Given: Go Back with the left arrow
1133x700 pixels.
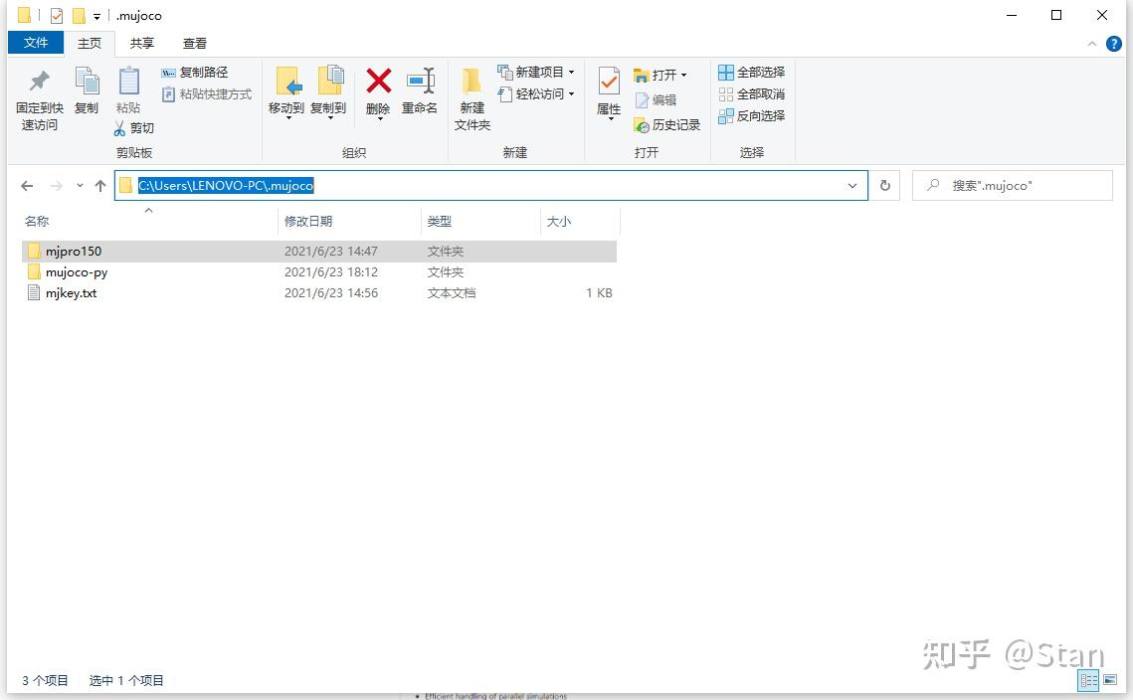Looking at the screenshot, I should click(28, 186).
